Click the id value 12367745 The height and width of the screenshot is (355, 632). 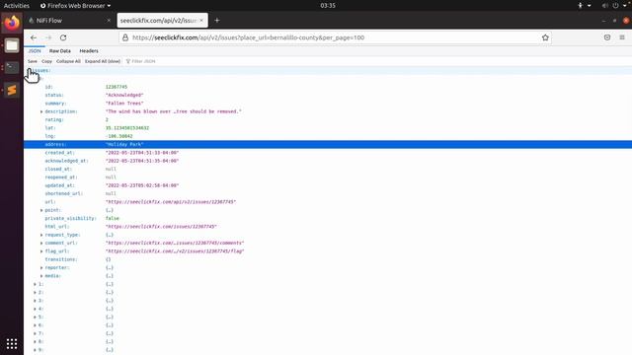117,87
